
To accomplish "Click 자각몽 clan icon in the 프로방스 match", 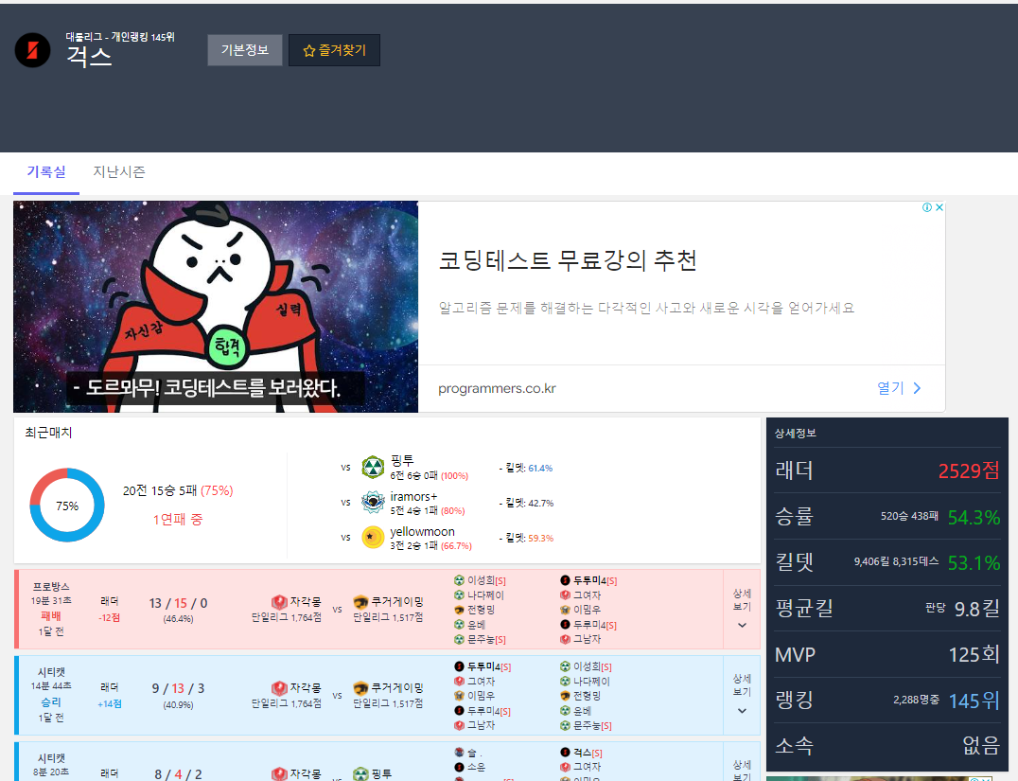I will pyautogui.click(x=279, y=601).
